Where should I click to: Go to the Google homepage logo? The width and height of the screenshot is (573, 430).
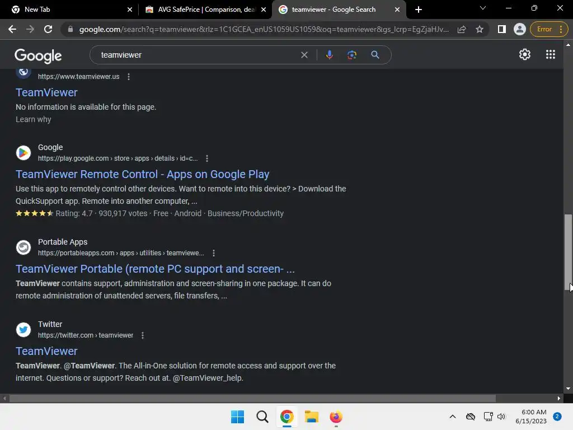coord(38,55)
